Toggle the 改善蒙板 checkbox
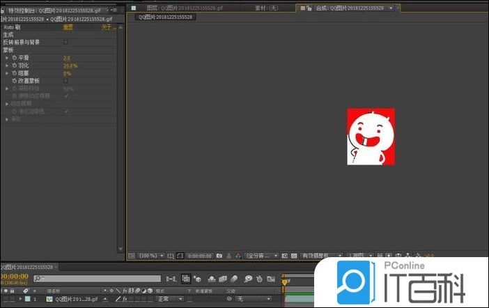489x308 pixels. pyautogui.click(x=65, y=81)
